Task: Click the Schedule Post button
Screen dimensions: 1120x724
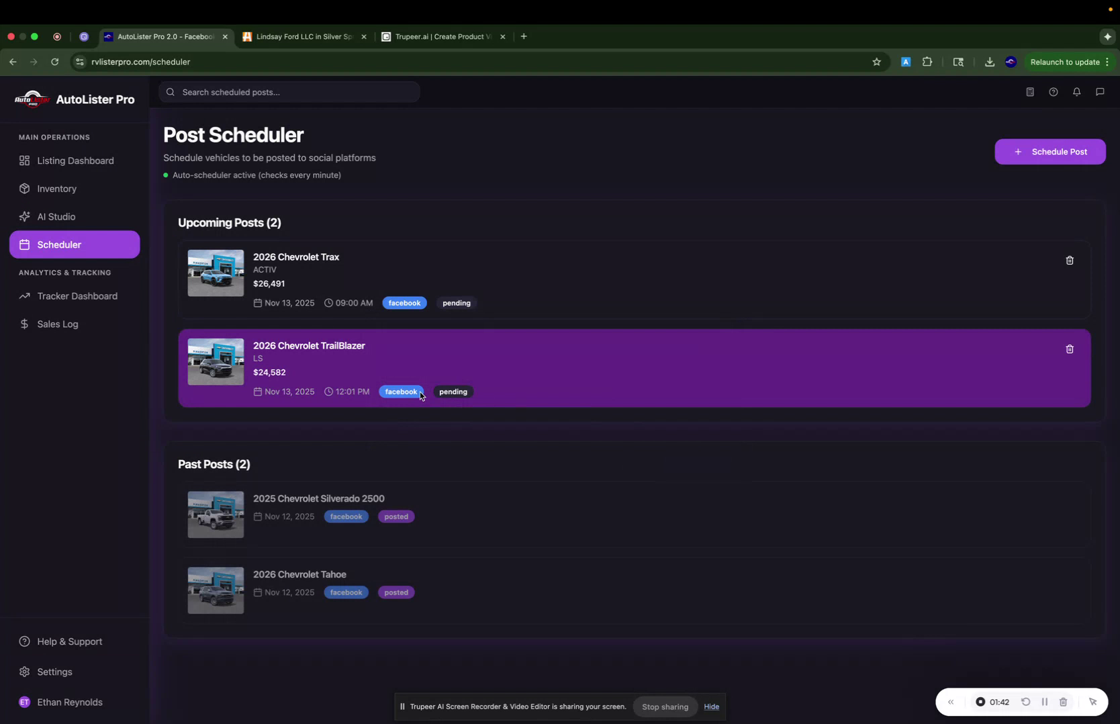Action: pos(1049,151)
